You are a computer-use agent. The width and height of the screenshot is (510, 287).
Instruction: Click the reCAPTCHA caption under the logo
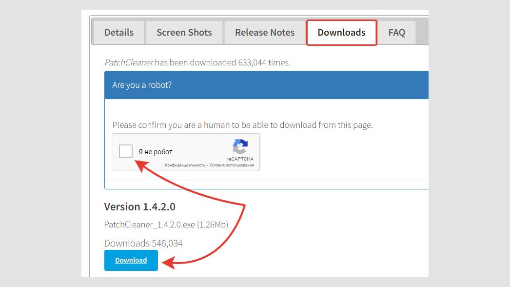(240, 159)
